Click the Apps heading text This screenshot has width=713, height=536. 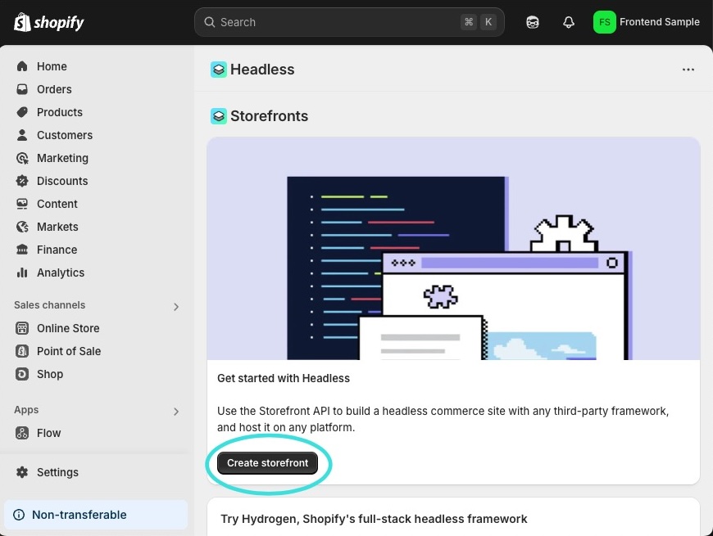[x=26, y=410]
